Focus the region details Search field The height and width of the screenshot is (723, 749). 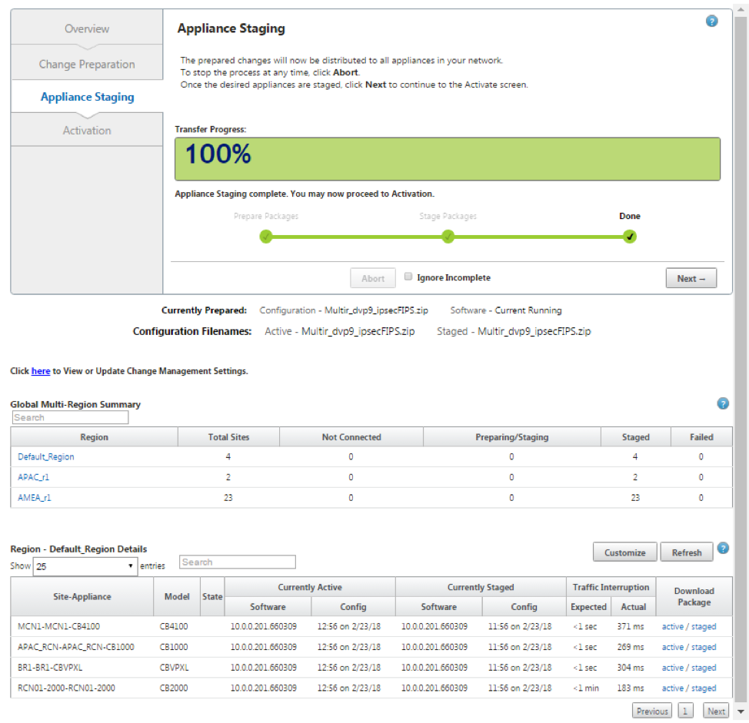[x=238, y=562]
